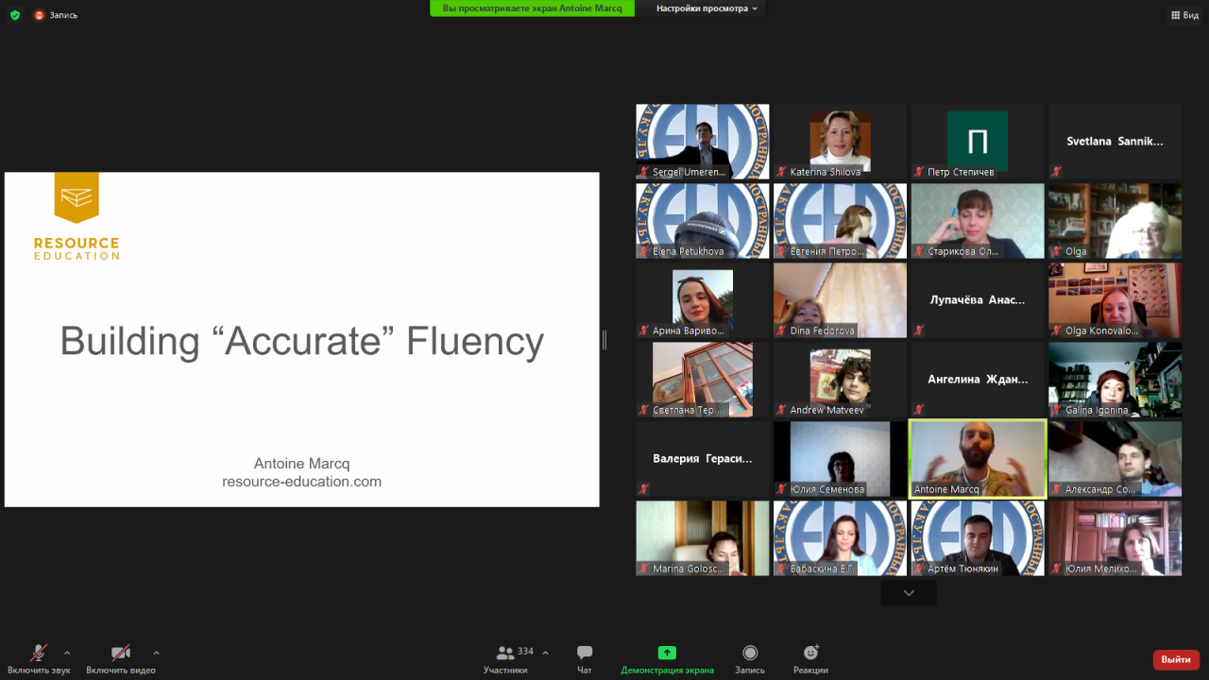This screenshot has width=1209, height=680.
Task: Open the View layout button
Action: pos(1184,15)
